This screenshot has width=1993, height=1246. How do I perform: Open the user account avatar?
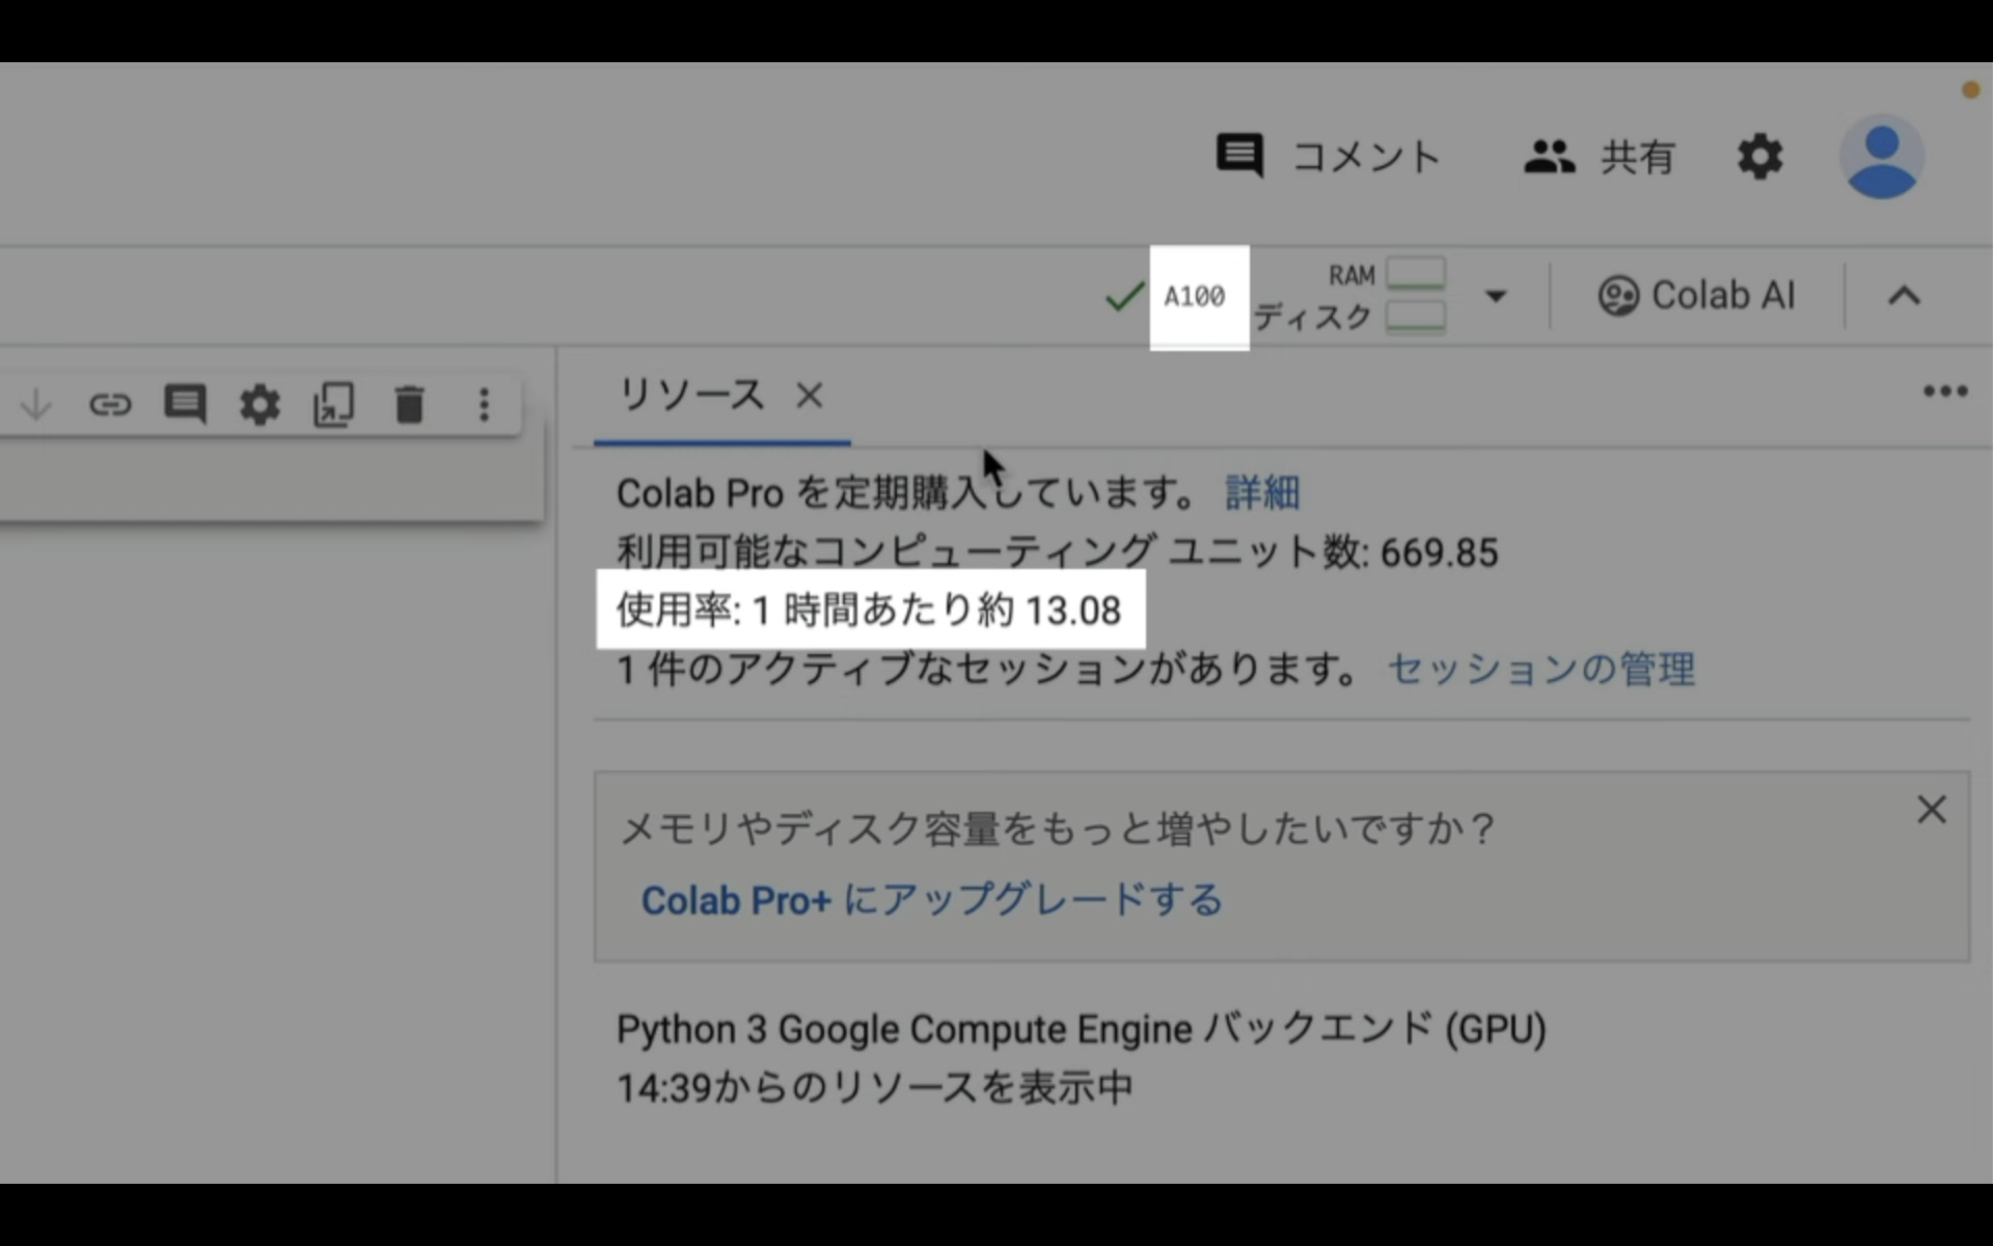1882,156
